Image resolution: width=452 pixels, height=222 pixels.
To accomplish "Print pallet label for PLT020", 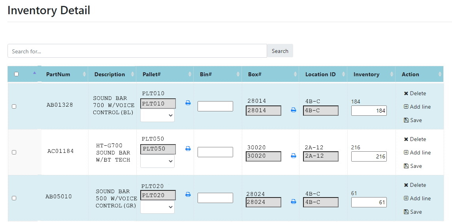I will click(x=188, y=194).
